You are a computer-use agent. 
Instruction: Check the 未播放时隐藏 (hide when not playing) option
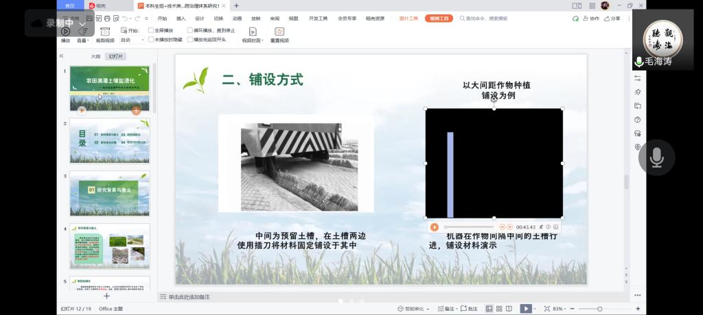[151, 40]
